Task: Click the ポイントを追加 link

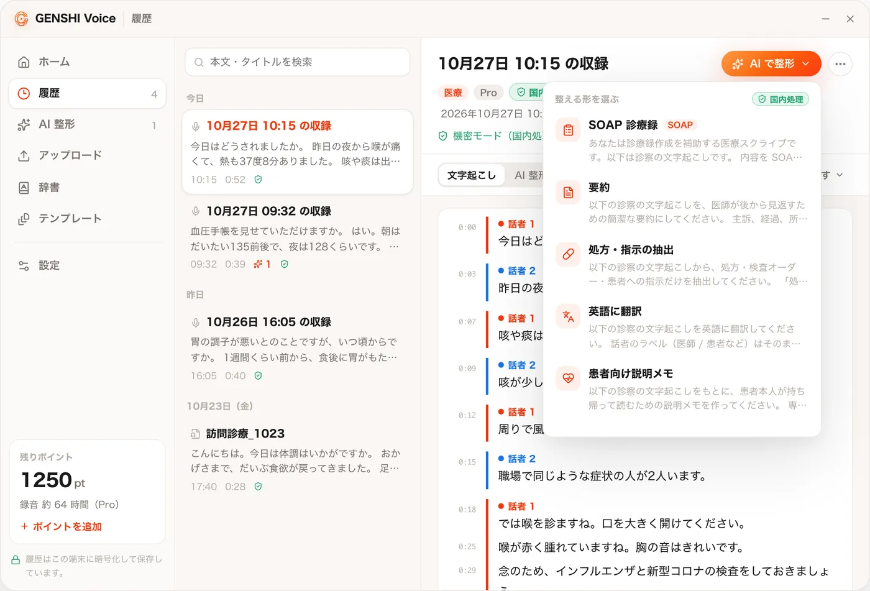Action: (x=61, y=526)
